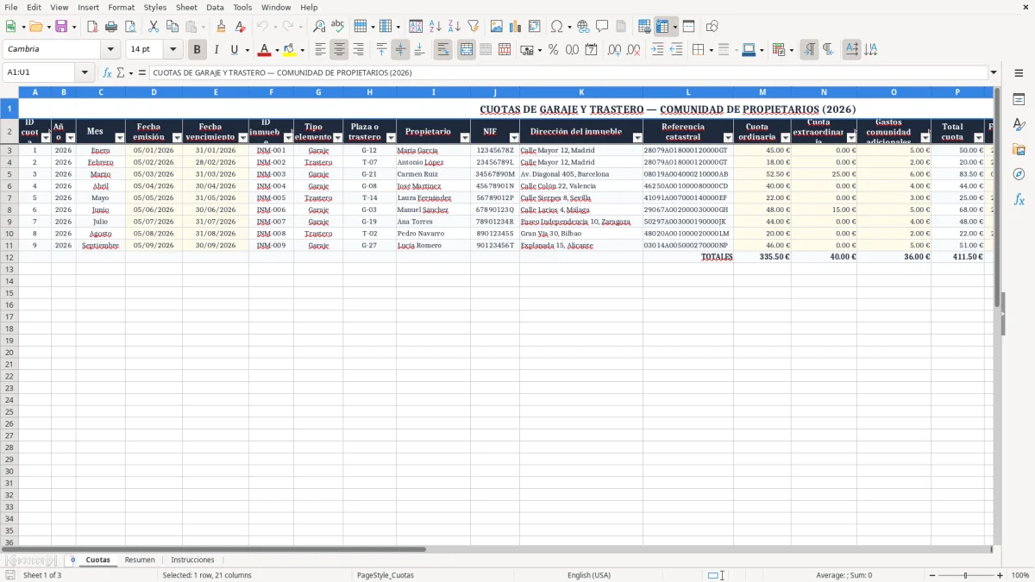Click the Increase Indent icon
Screen dimensions: 1035x582
point(657,50)
